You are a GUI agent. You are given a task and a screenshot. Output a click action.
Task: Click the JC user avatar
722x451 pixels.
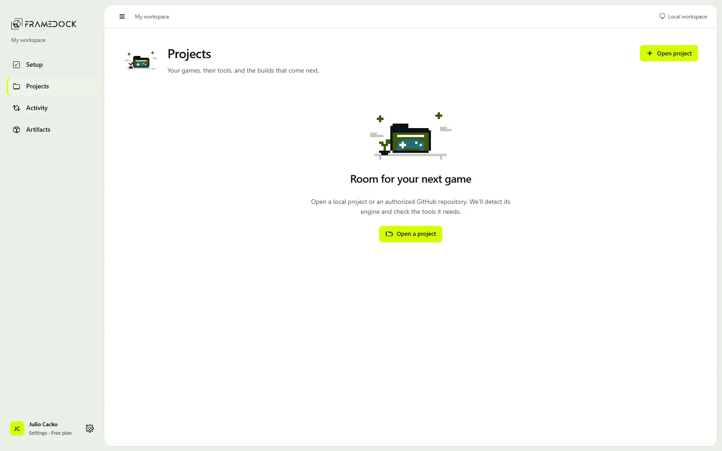17,428
